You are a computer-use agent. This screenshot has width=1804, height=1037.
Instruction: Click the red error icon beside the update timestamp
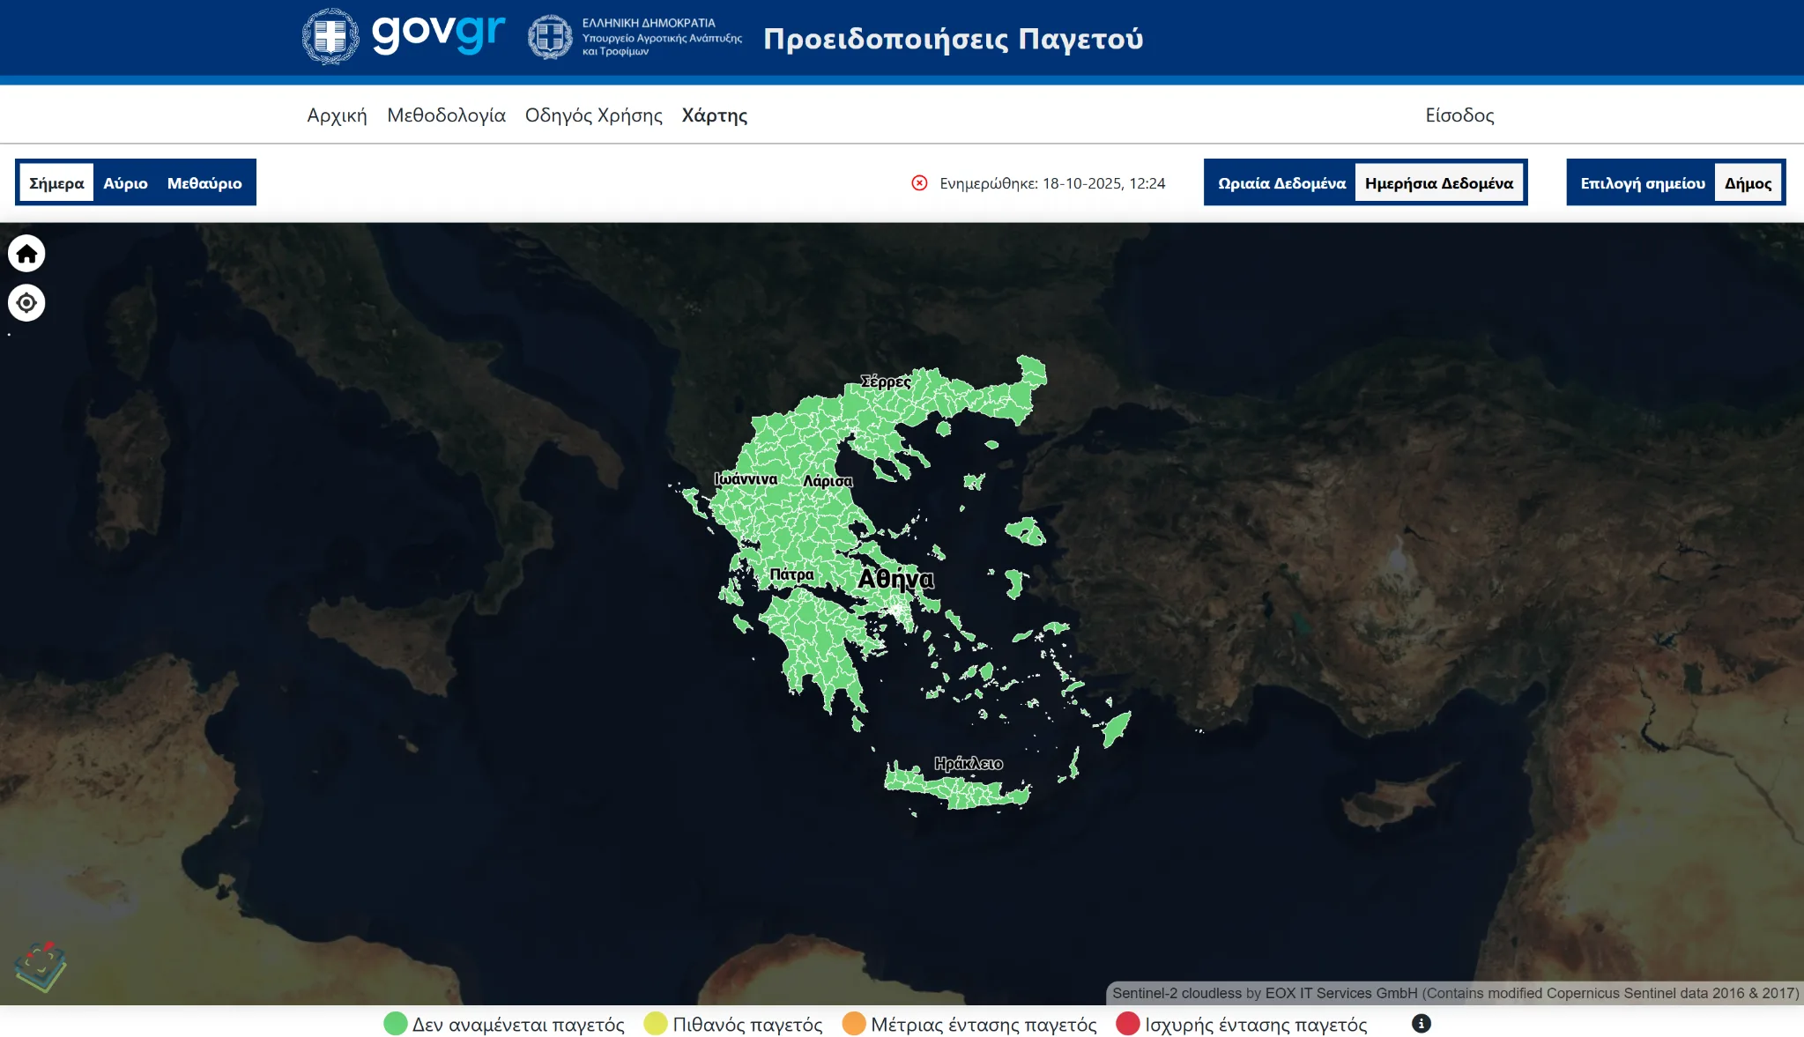pos(919,183)
